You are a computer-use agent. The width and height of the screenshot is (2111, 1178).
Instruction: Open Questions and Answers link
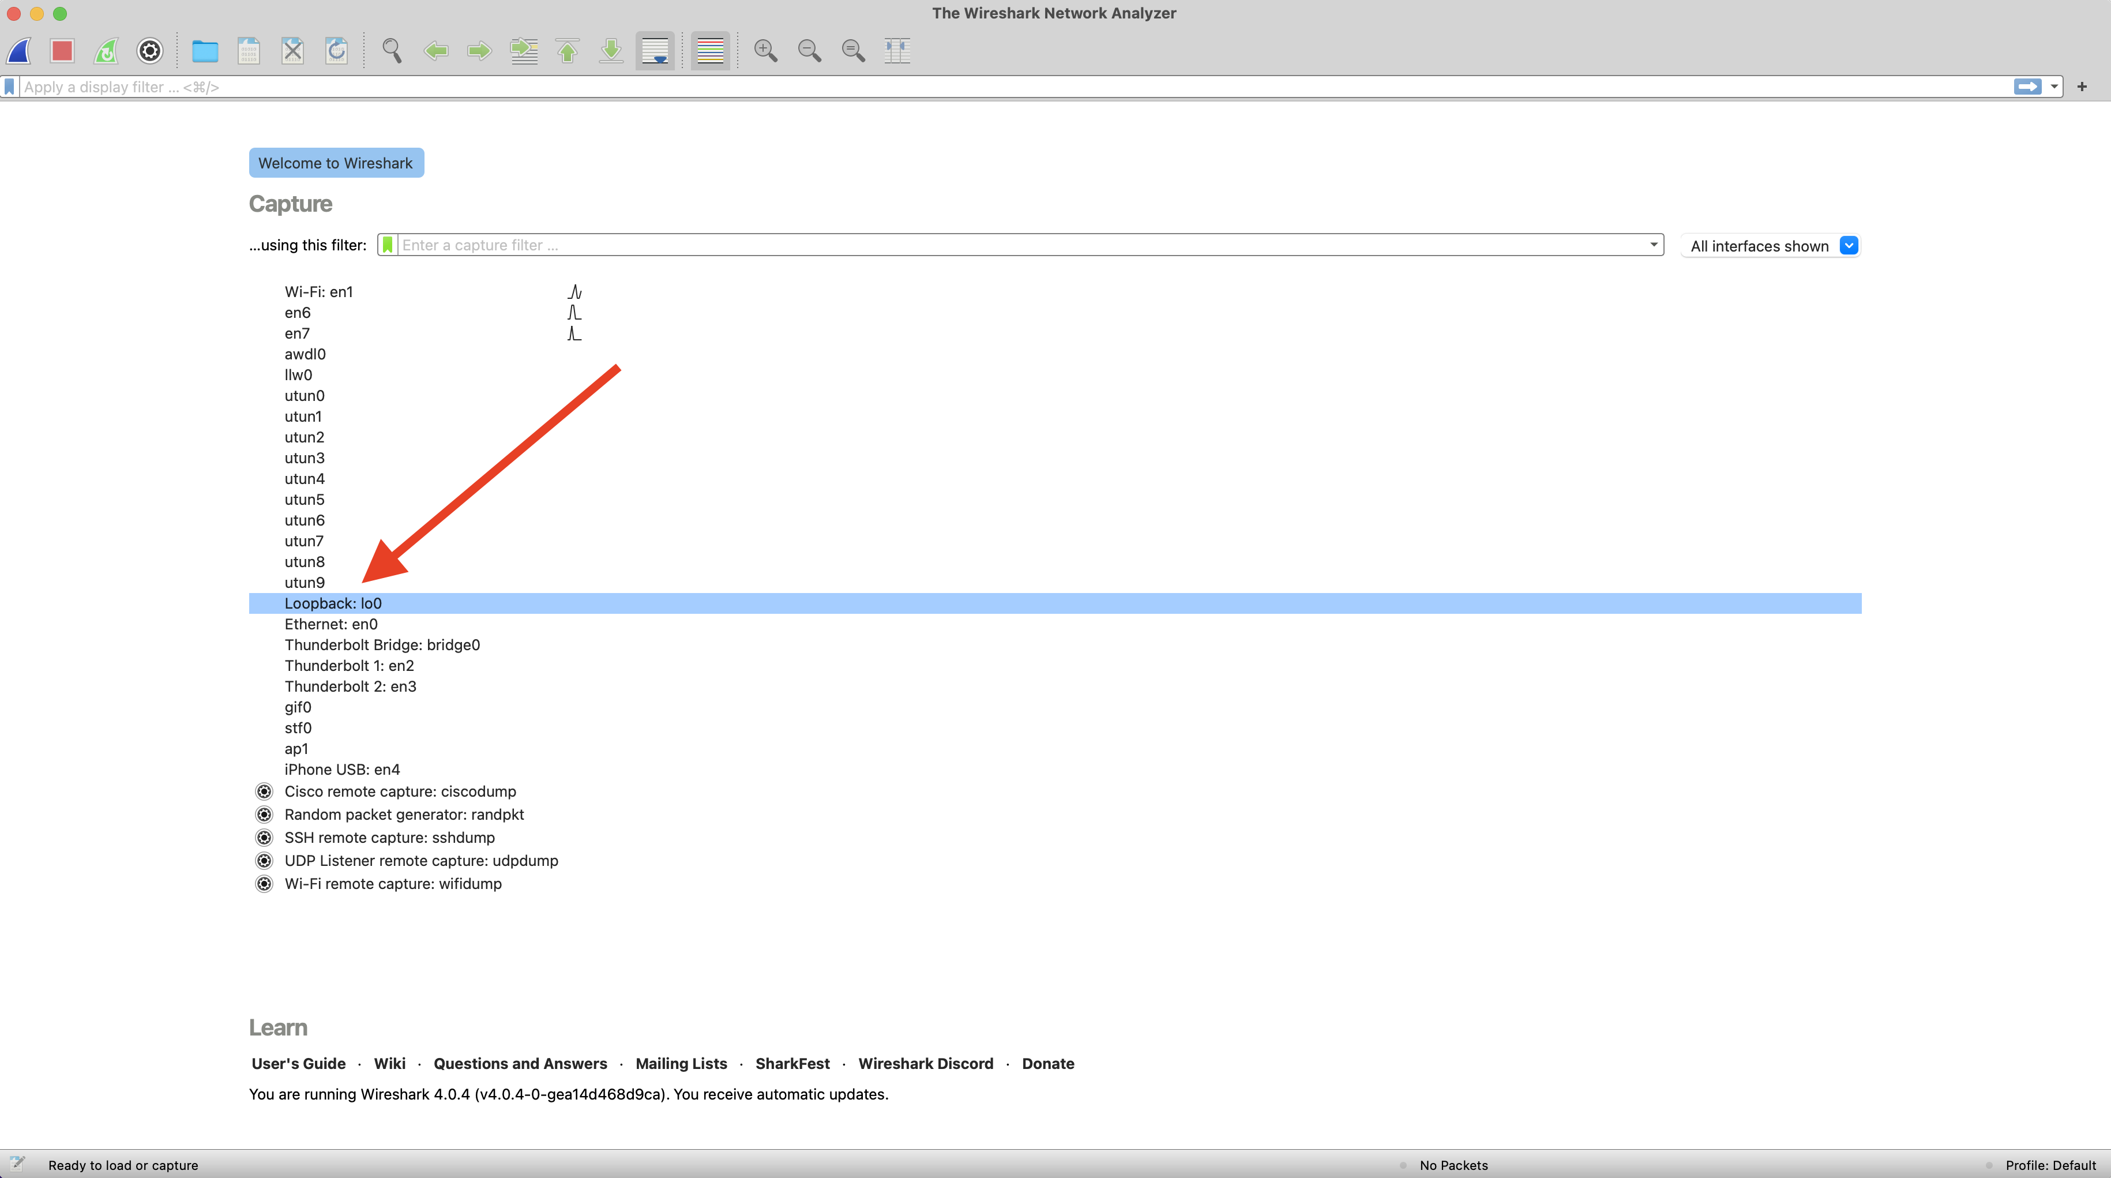point(520,1063)
